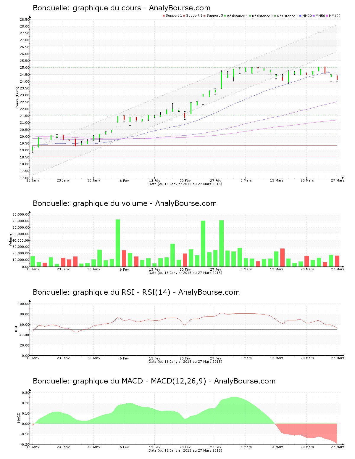Viewport: 355px width, 459px height.
Task: Click the Résistance 3 legend green square
Action: tap(275, 16)
